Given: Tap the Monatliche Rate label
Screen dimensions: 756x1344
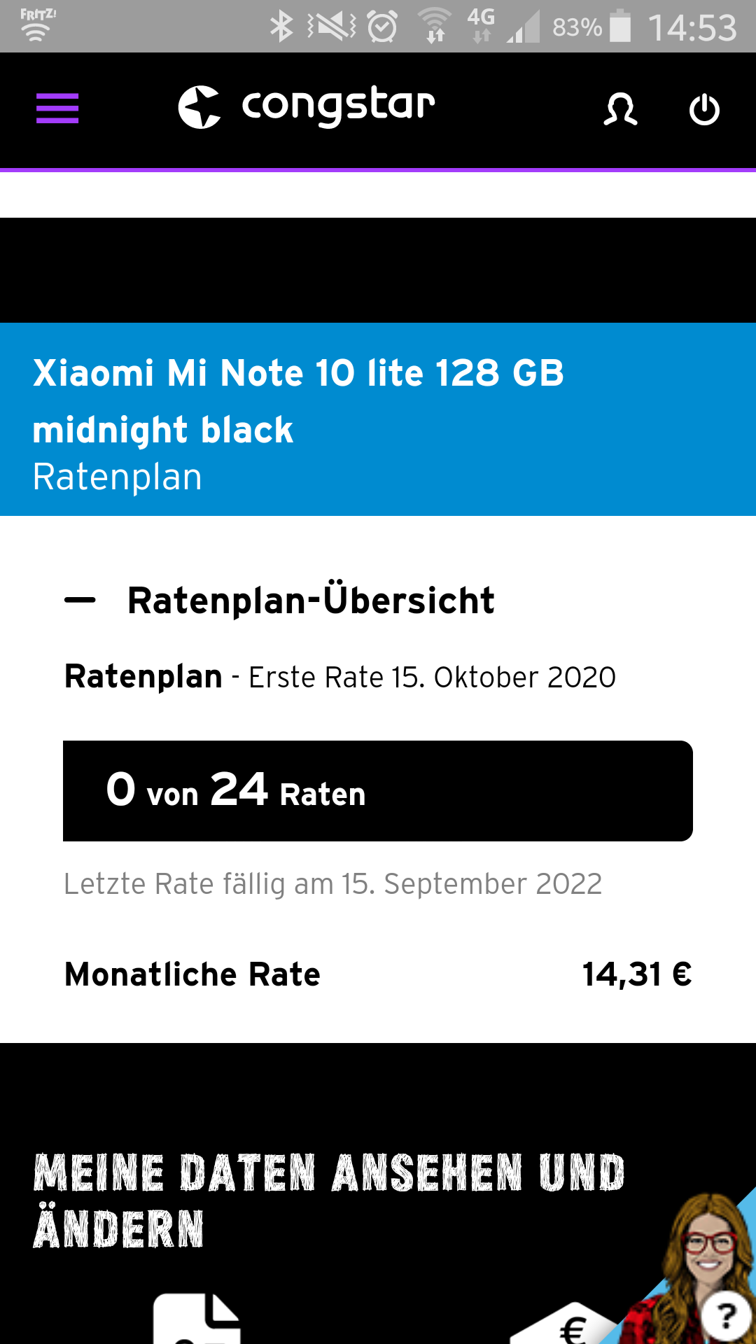Looking at the screenshot, I should point(192,974).
